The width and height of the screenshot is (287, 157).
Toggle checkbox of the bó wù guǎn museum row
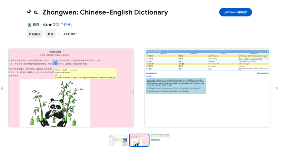[x=147, y=66]
